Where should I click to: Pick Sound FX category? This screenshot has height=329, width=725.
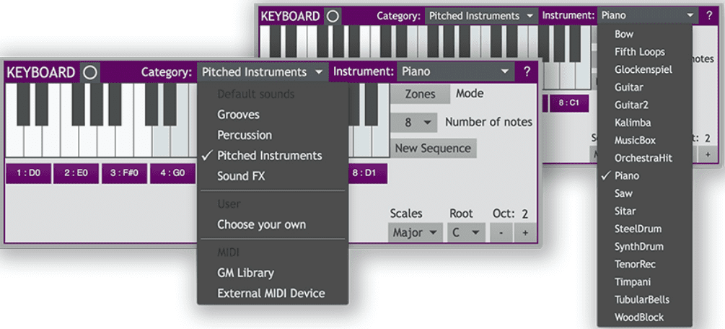[x=241, y=176]
